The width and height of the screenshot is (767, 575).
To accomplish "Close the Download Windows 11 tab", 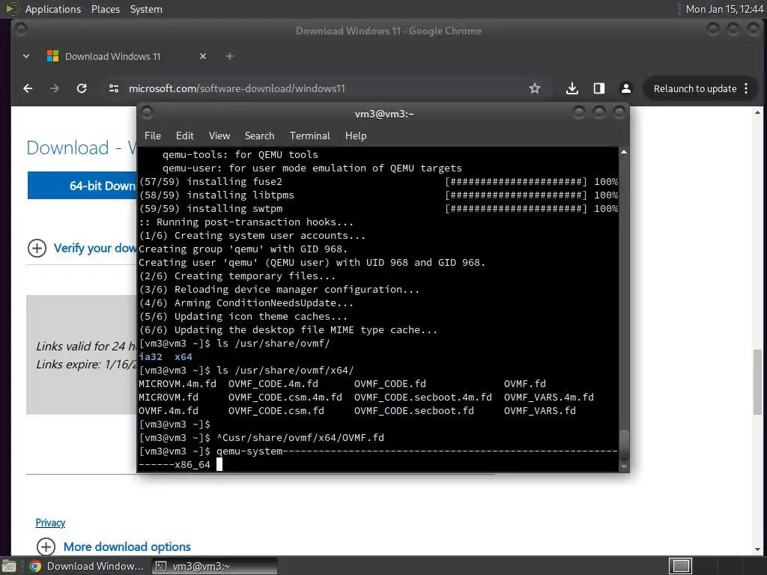I will 203,56.
